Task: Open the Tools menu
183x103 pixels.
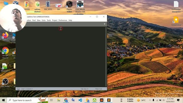Action: coord(49,20)
